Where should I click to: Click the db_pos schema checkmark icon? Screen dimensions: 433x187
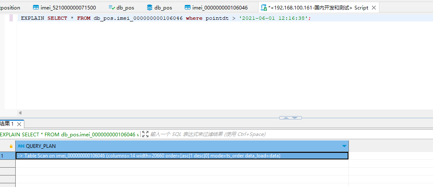pos(112,7)
